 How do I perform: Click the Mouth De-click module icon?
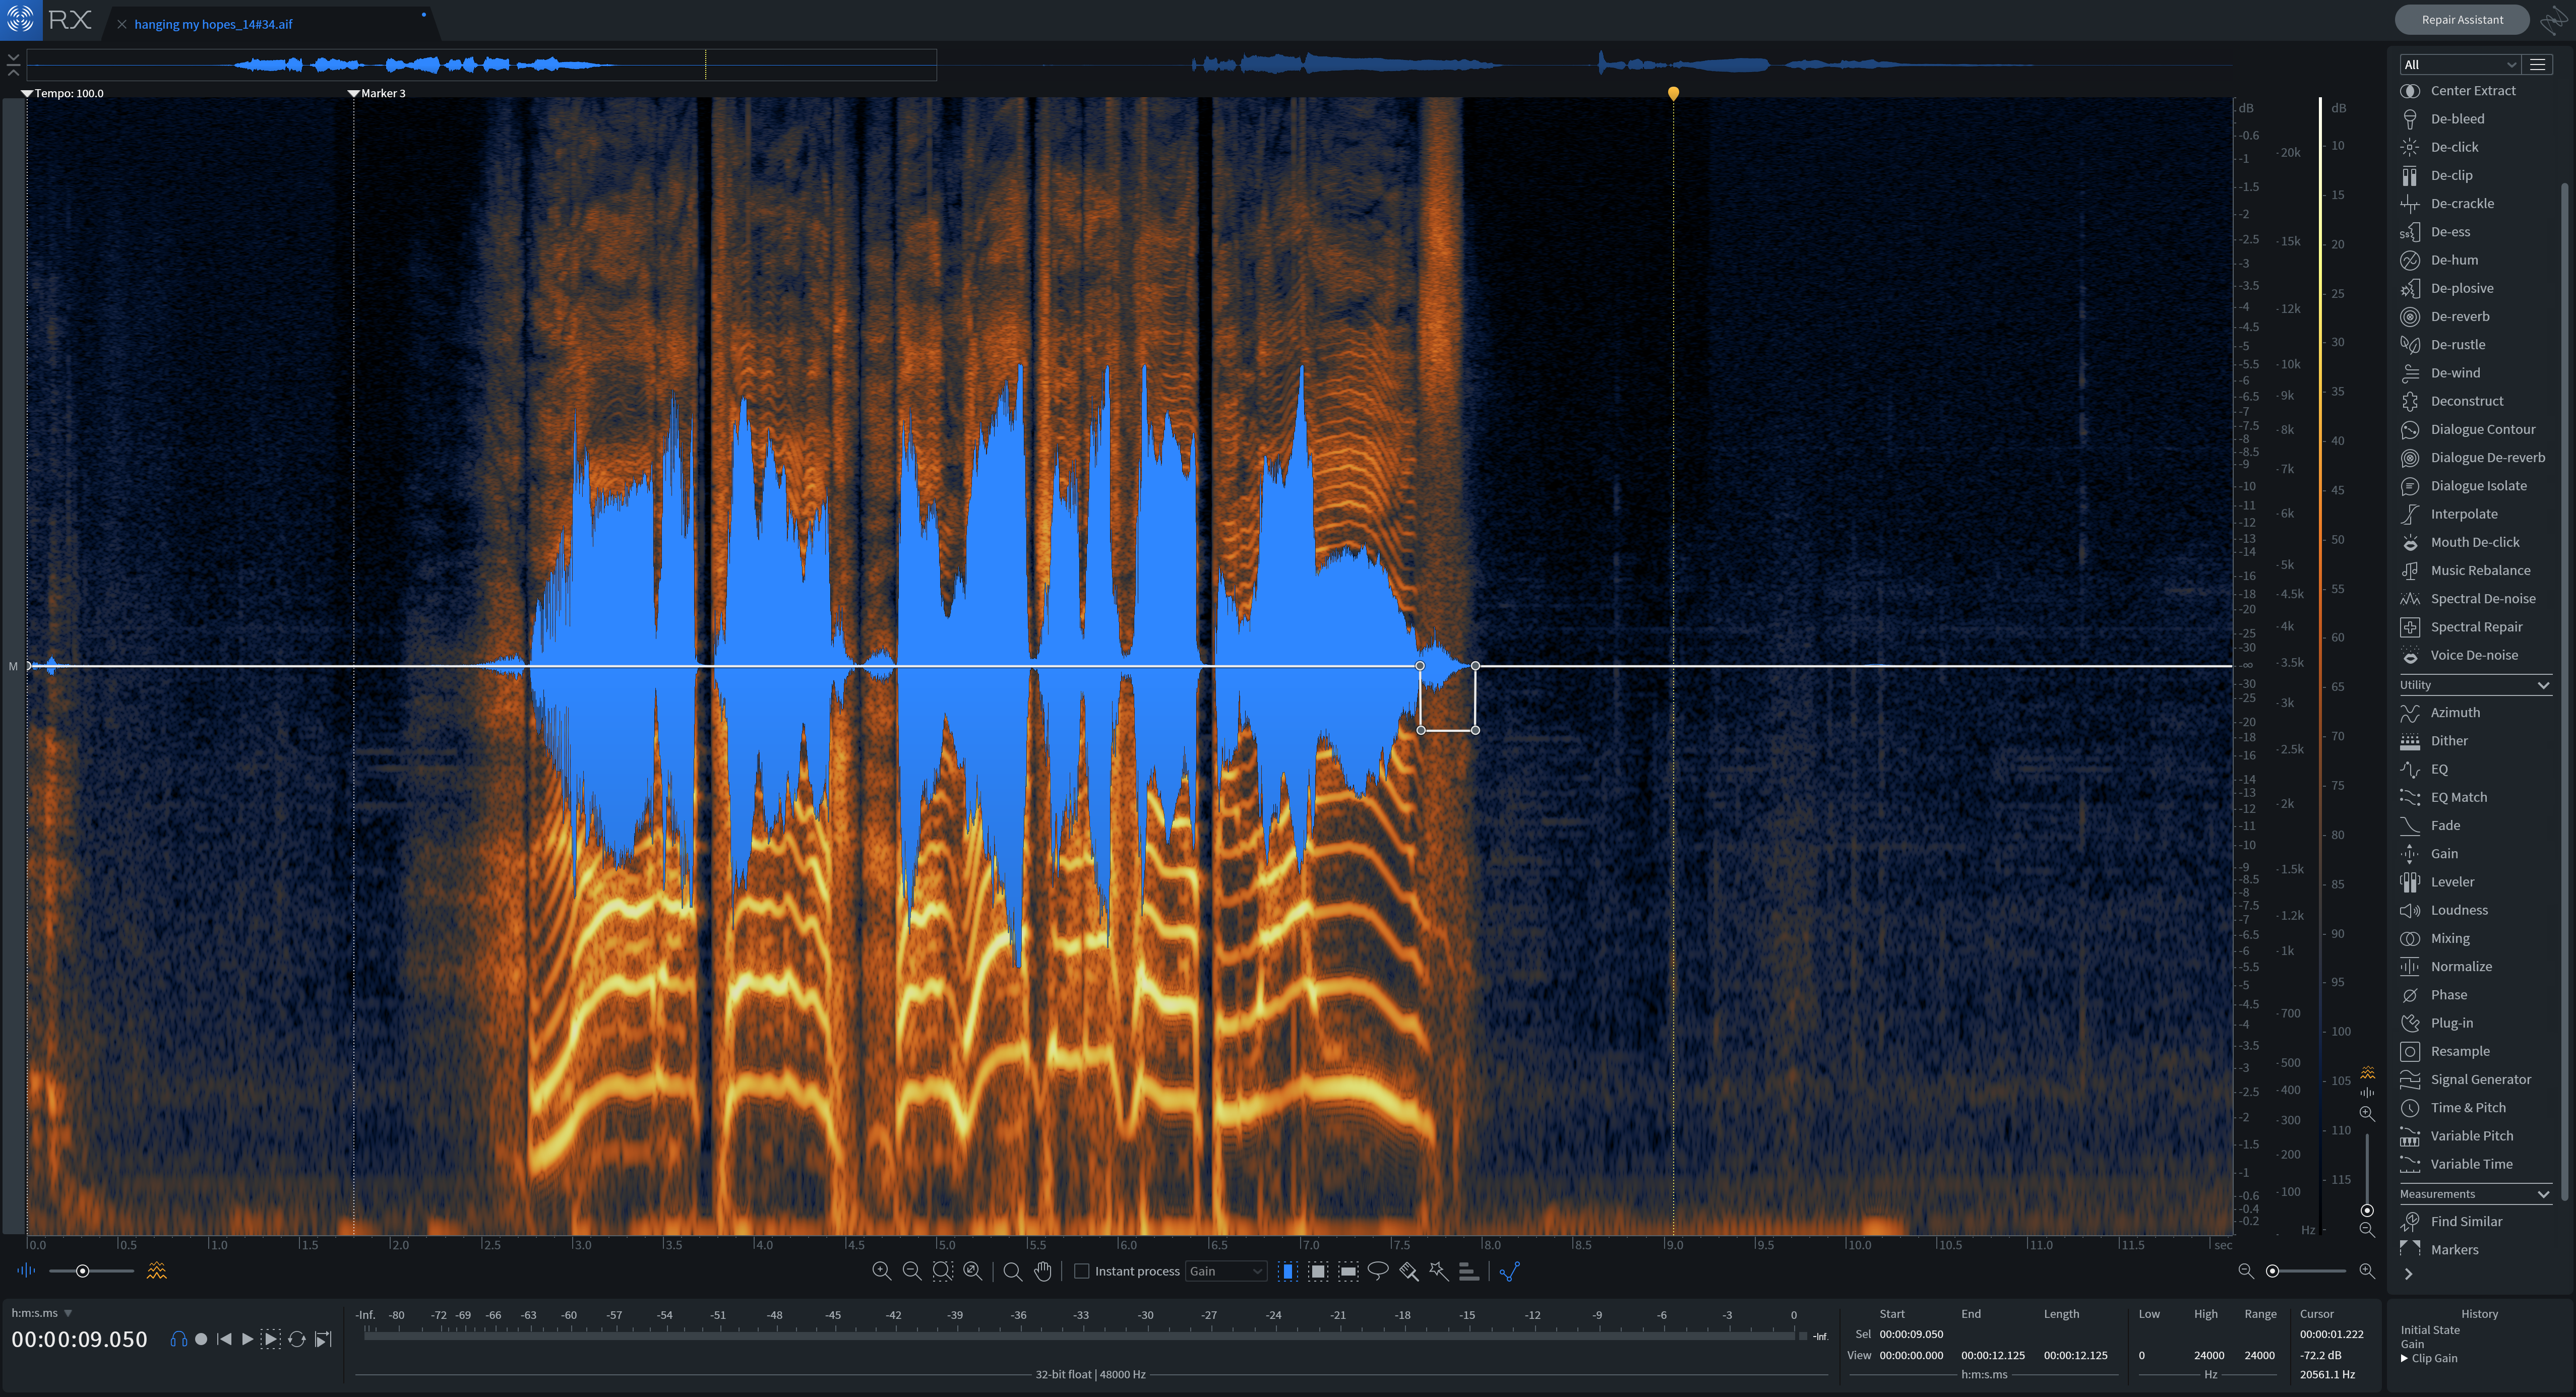click(x=2410, y=543)
